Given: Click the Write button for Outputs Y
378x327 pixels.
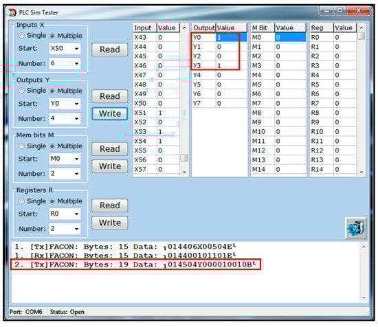Looking at the screenshot, I should (x=110, y=113).
